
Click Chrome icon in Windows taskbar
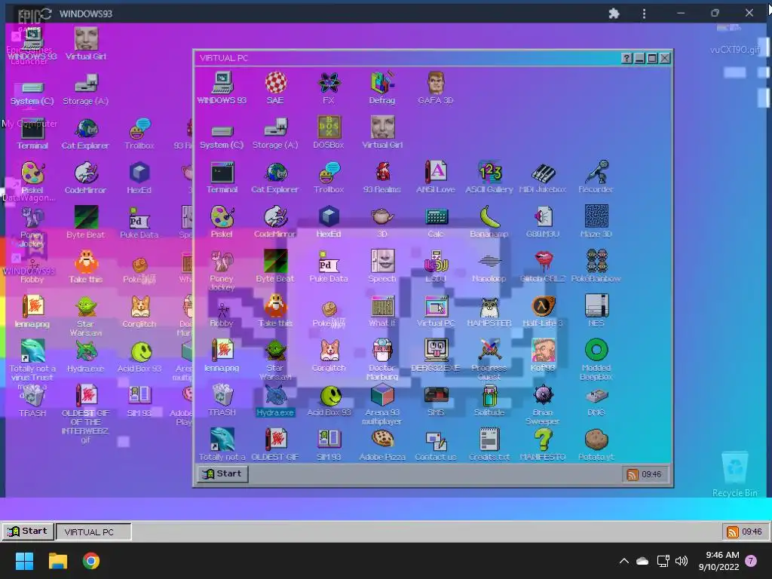pyautogui.click(x=91, y=561)
